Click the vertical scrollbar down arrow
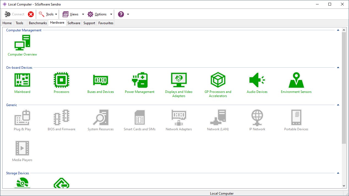349x196 pixels. click(344, 186)
